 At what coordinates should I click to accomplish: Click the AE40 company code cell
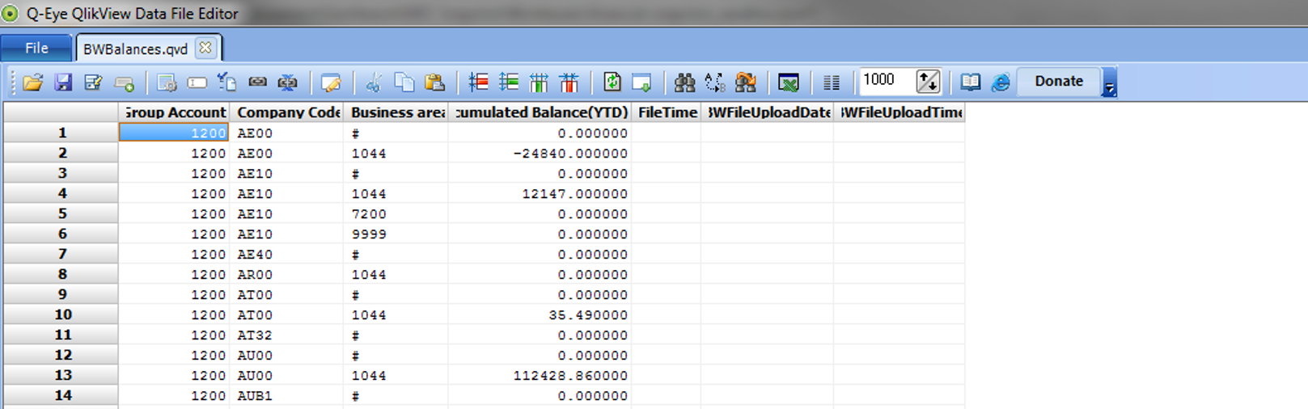[x=286, y=254]
